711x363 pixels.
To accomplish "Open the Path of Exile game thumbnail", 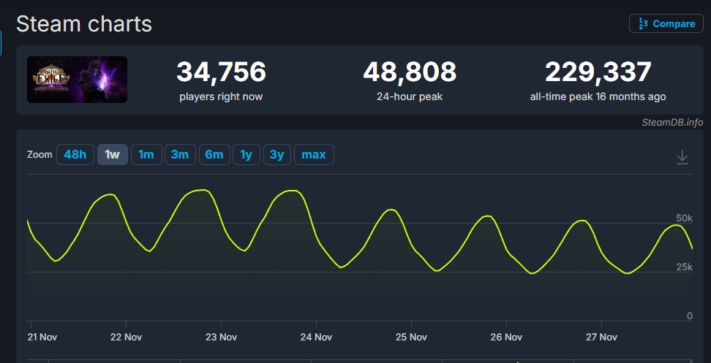I will [77, 80].
